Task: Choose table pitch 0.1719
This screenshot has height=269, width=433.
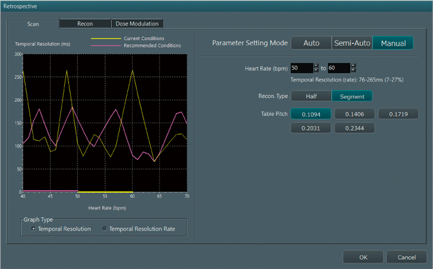Action: click(399, 114)
